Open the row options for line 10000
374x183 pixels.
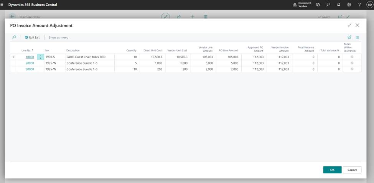pyautogui.click(x=41, y=57)
